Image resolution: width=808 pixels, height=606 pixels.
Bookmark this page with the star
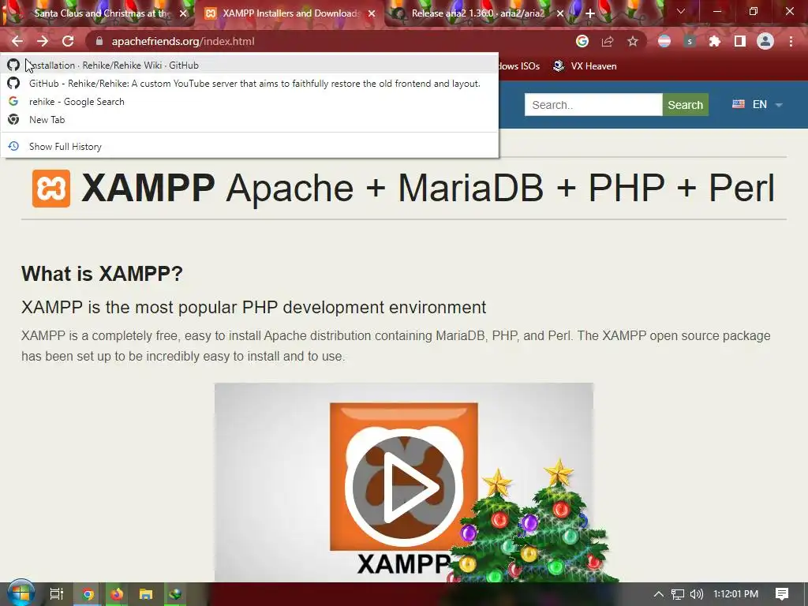pos(633,41)
